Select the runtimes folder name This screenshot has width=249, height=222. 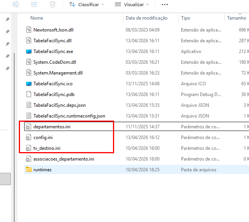(x=42, y=170)
